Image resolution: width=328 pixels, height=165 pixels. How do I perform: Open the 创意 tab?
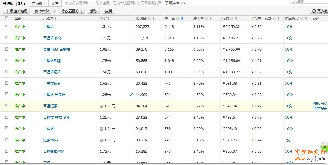tap(55, 3)
